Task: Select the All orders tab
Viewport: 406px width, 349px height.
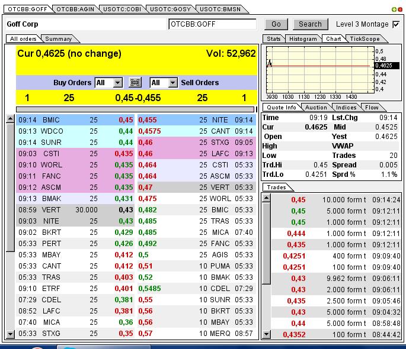Action: [x=23, y=39]
